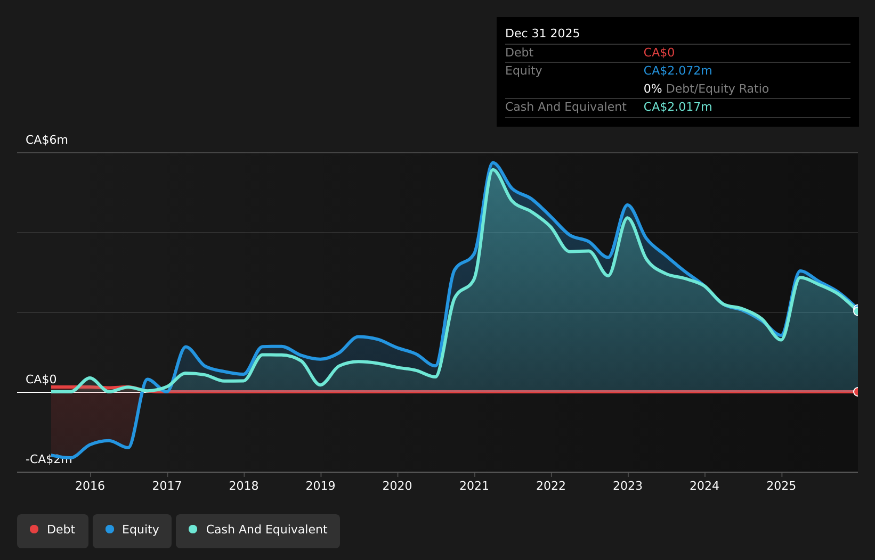The width and height of the screenshot is (875, 560).
Task: Click the 2021 x-axis label
Action: [474, 485]
